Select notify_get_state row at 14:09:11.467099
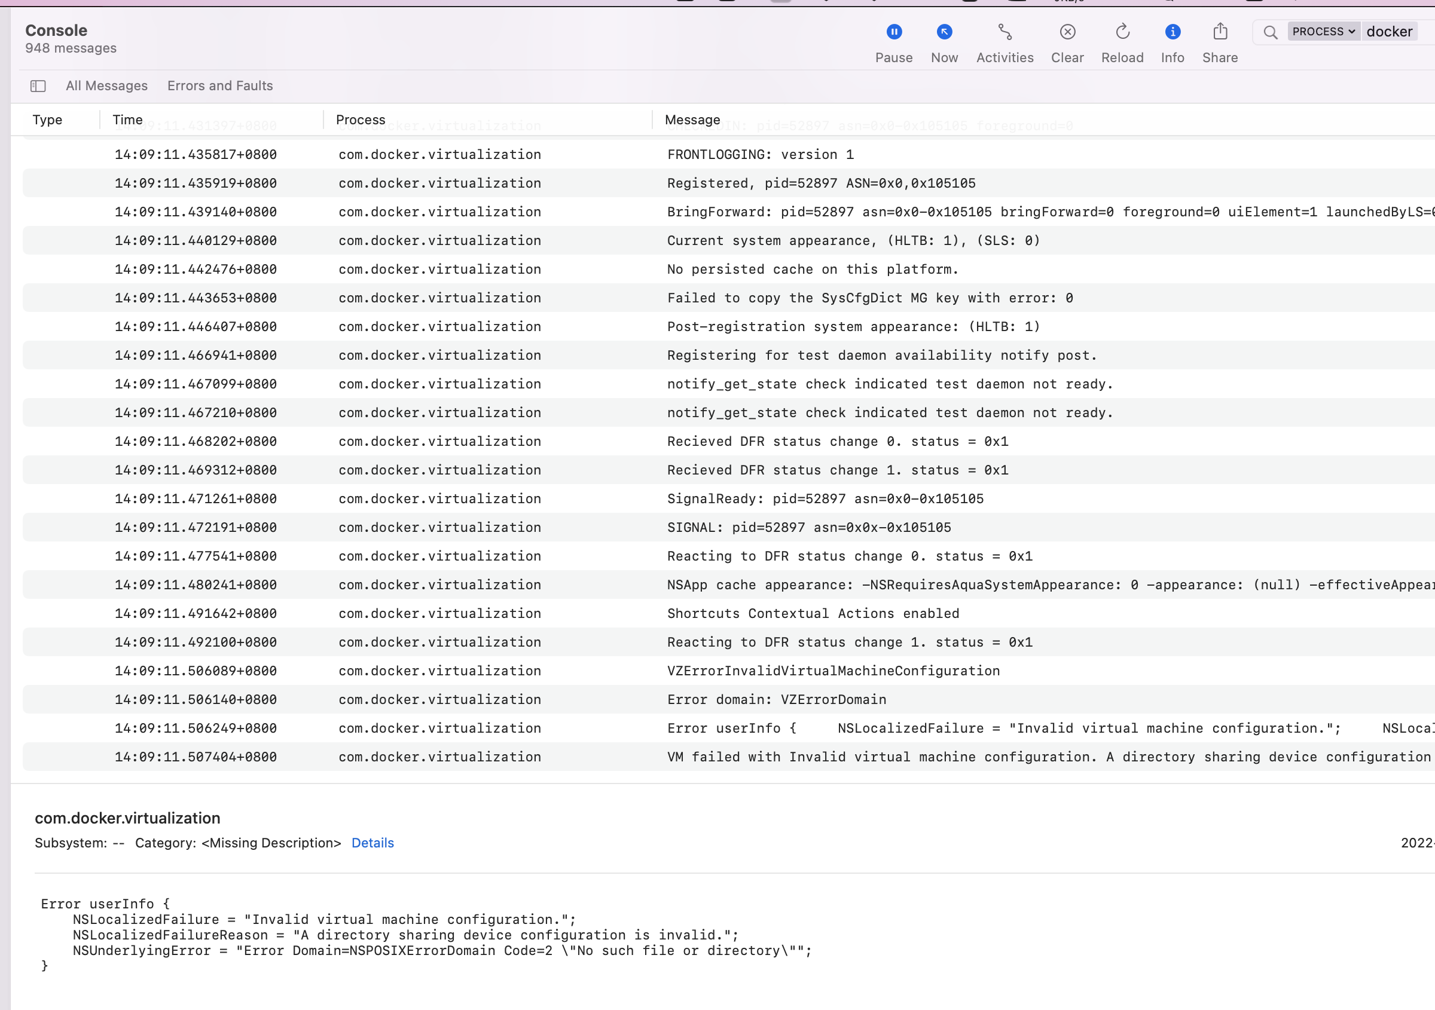Screen dimensions: 1435x1010 click(729, 384)
